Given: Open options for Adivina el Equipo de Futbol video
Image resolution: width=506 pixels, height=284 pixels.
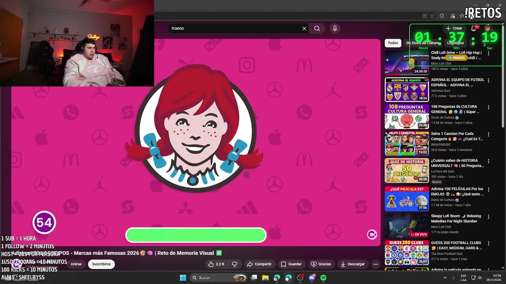Looking at the screenshot, I should point(489,80).
